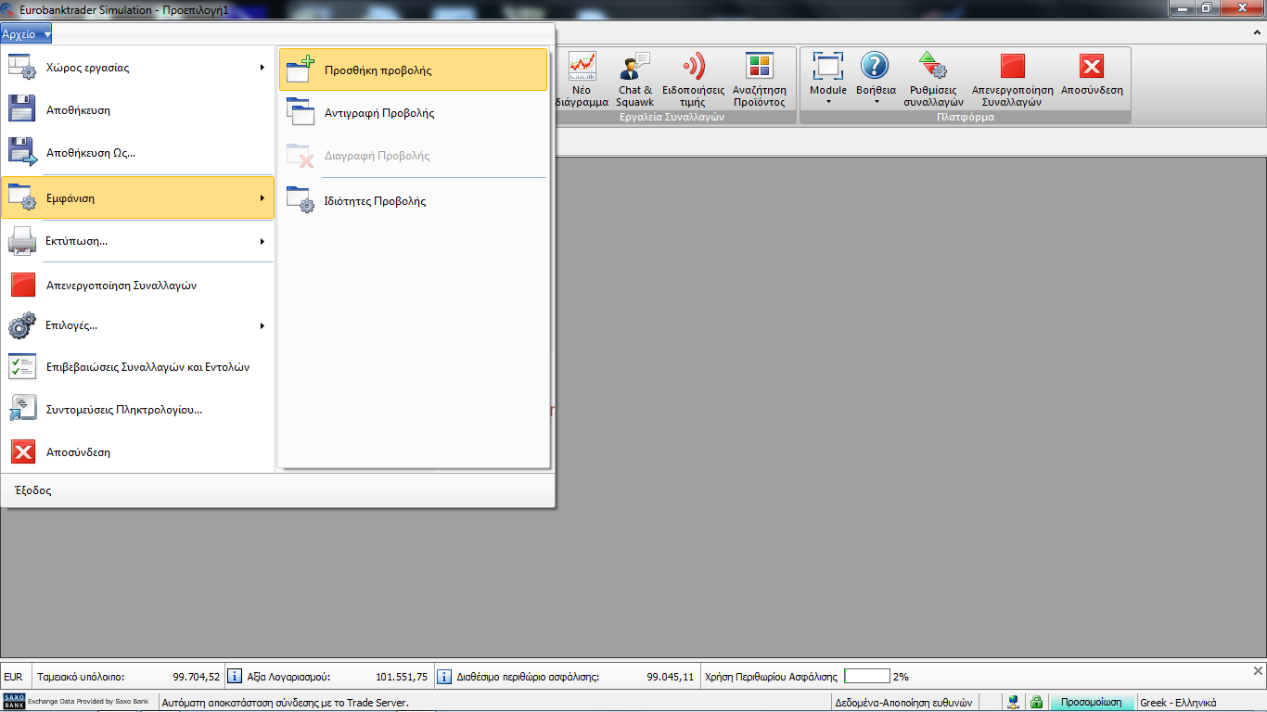Expand the Επιλογές... options submenu
1267x712 pixels.
(x=138, y=326)
